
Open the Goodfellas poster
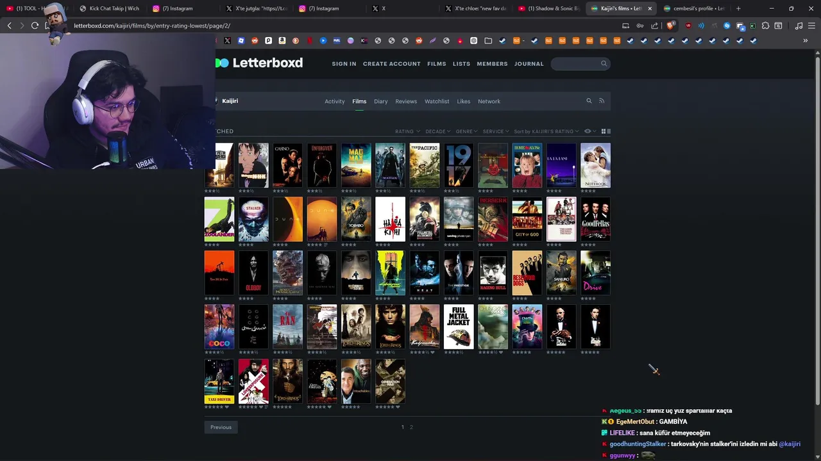click(595, 219)
